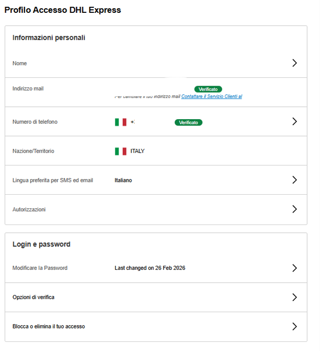Open phone number edit arrow
320x351 pixels.
coord(294,121)
